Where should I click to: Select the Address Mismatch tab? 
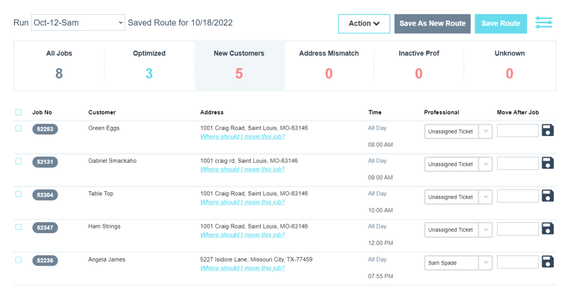coord(329,65)
